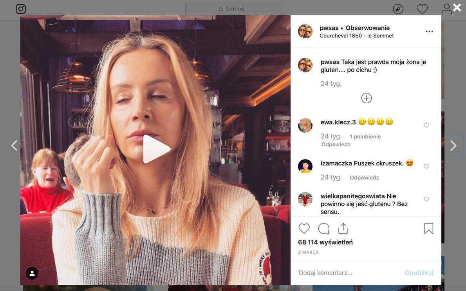Click the Obserwowanie following button
The width and height of the screenshot is (466, 291).
tap(368, 28)
